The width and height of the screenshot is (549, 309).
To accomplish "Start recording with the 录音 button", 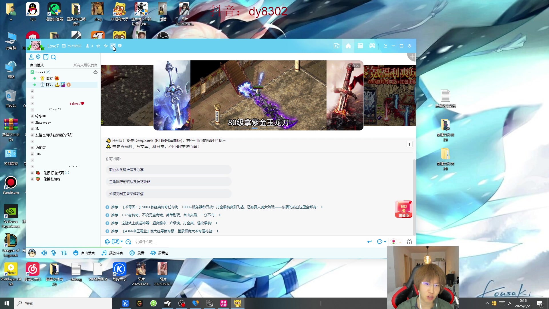I will pos(137,253).
